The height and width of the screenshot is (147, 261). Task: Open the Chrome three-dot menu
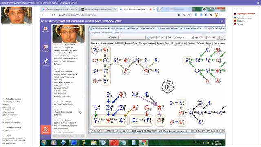click(222, 15)
